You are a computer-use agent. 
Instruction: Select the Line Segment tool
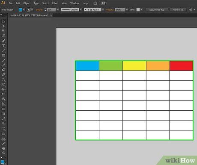[3, 50]
